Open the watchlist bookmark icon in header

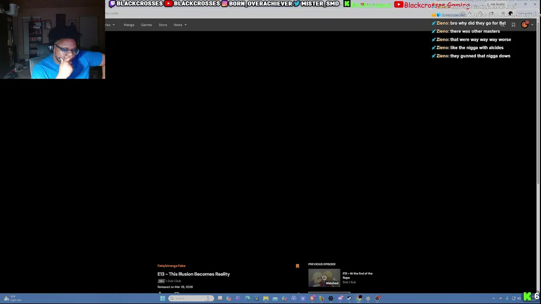click(514, 25)
